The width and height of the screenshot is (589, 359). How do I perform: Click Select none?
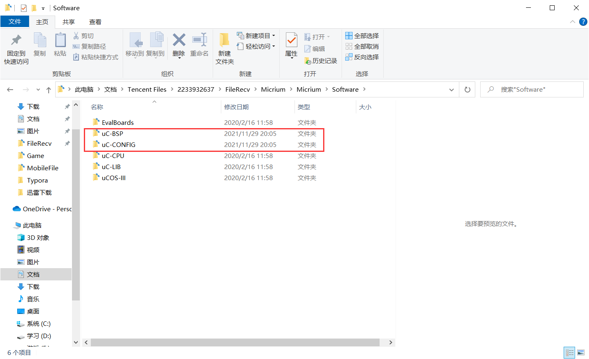coord(362,46)
